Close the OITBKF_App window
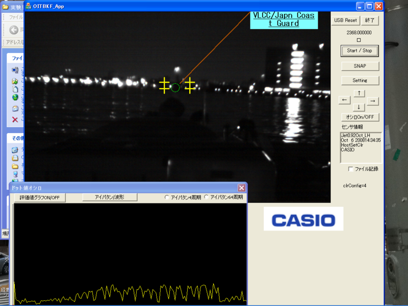The height and width of the screenshot is (306, 408). [378, 6]
